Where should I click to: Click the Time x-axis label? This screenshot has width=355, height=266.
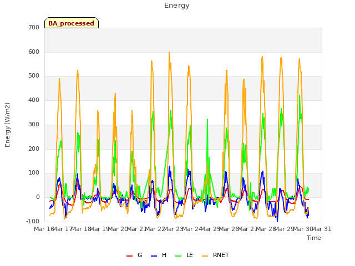coord(314,238)
